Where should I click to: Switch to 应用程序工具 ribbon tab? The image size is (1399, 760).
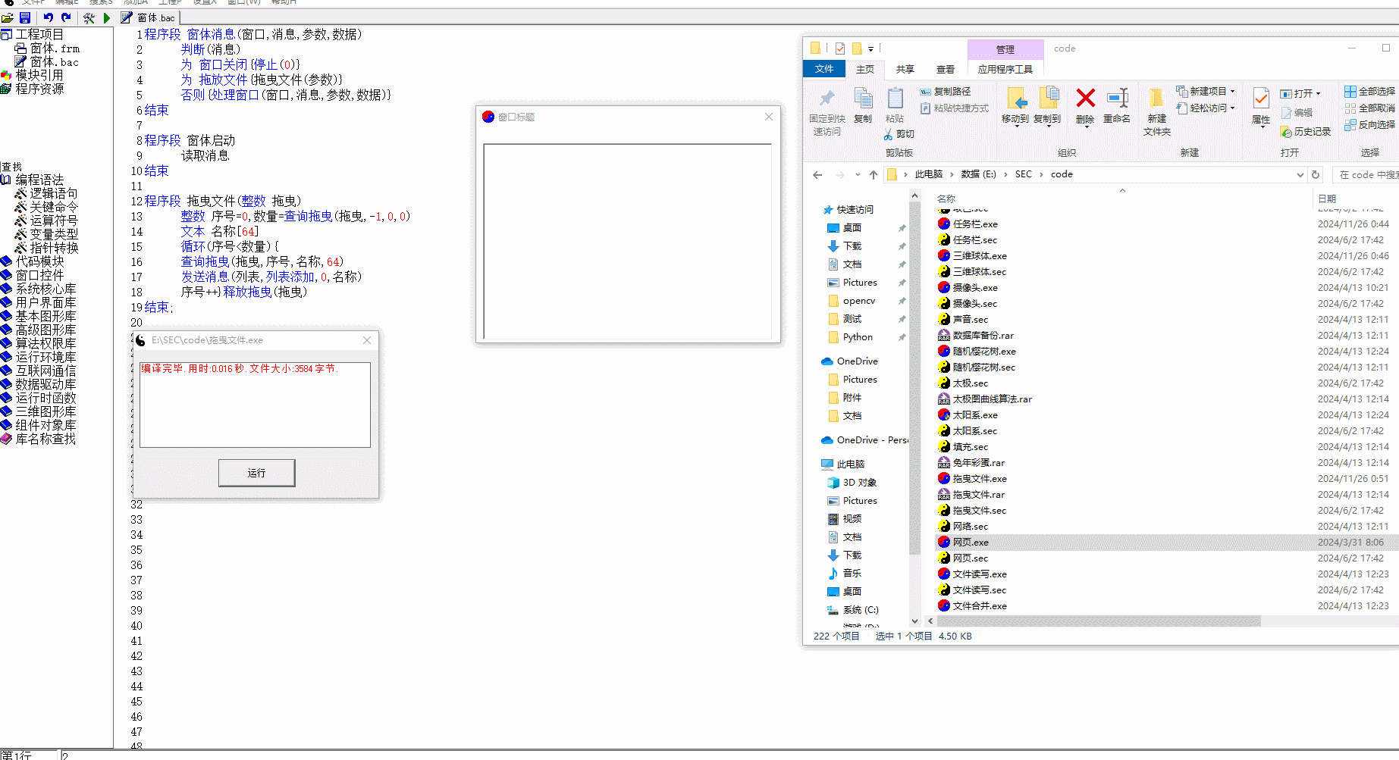click(x=1005, y=69)
